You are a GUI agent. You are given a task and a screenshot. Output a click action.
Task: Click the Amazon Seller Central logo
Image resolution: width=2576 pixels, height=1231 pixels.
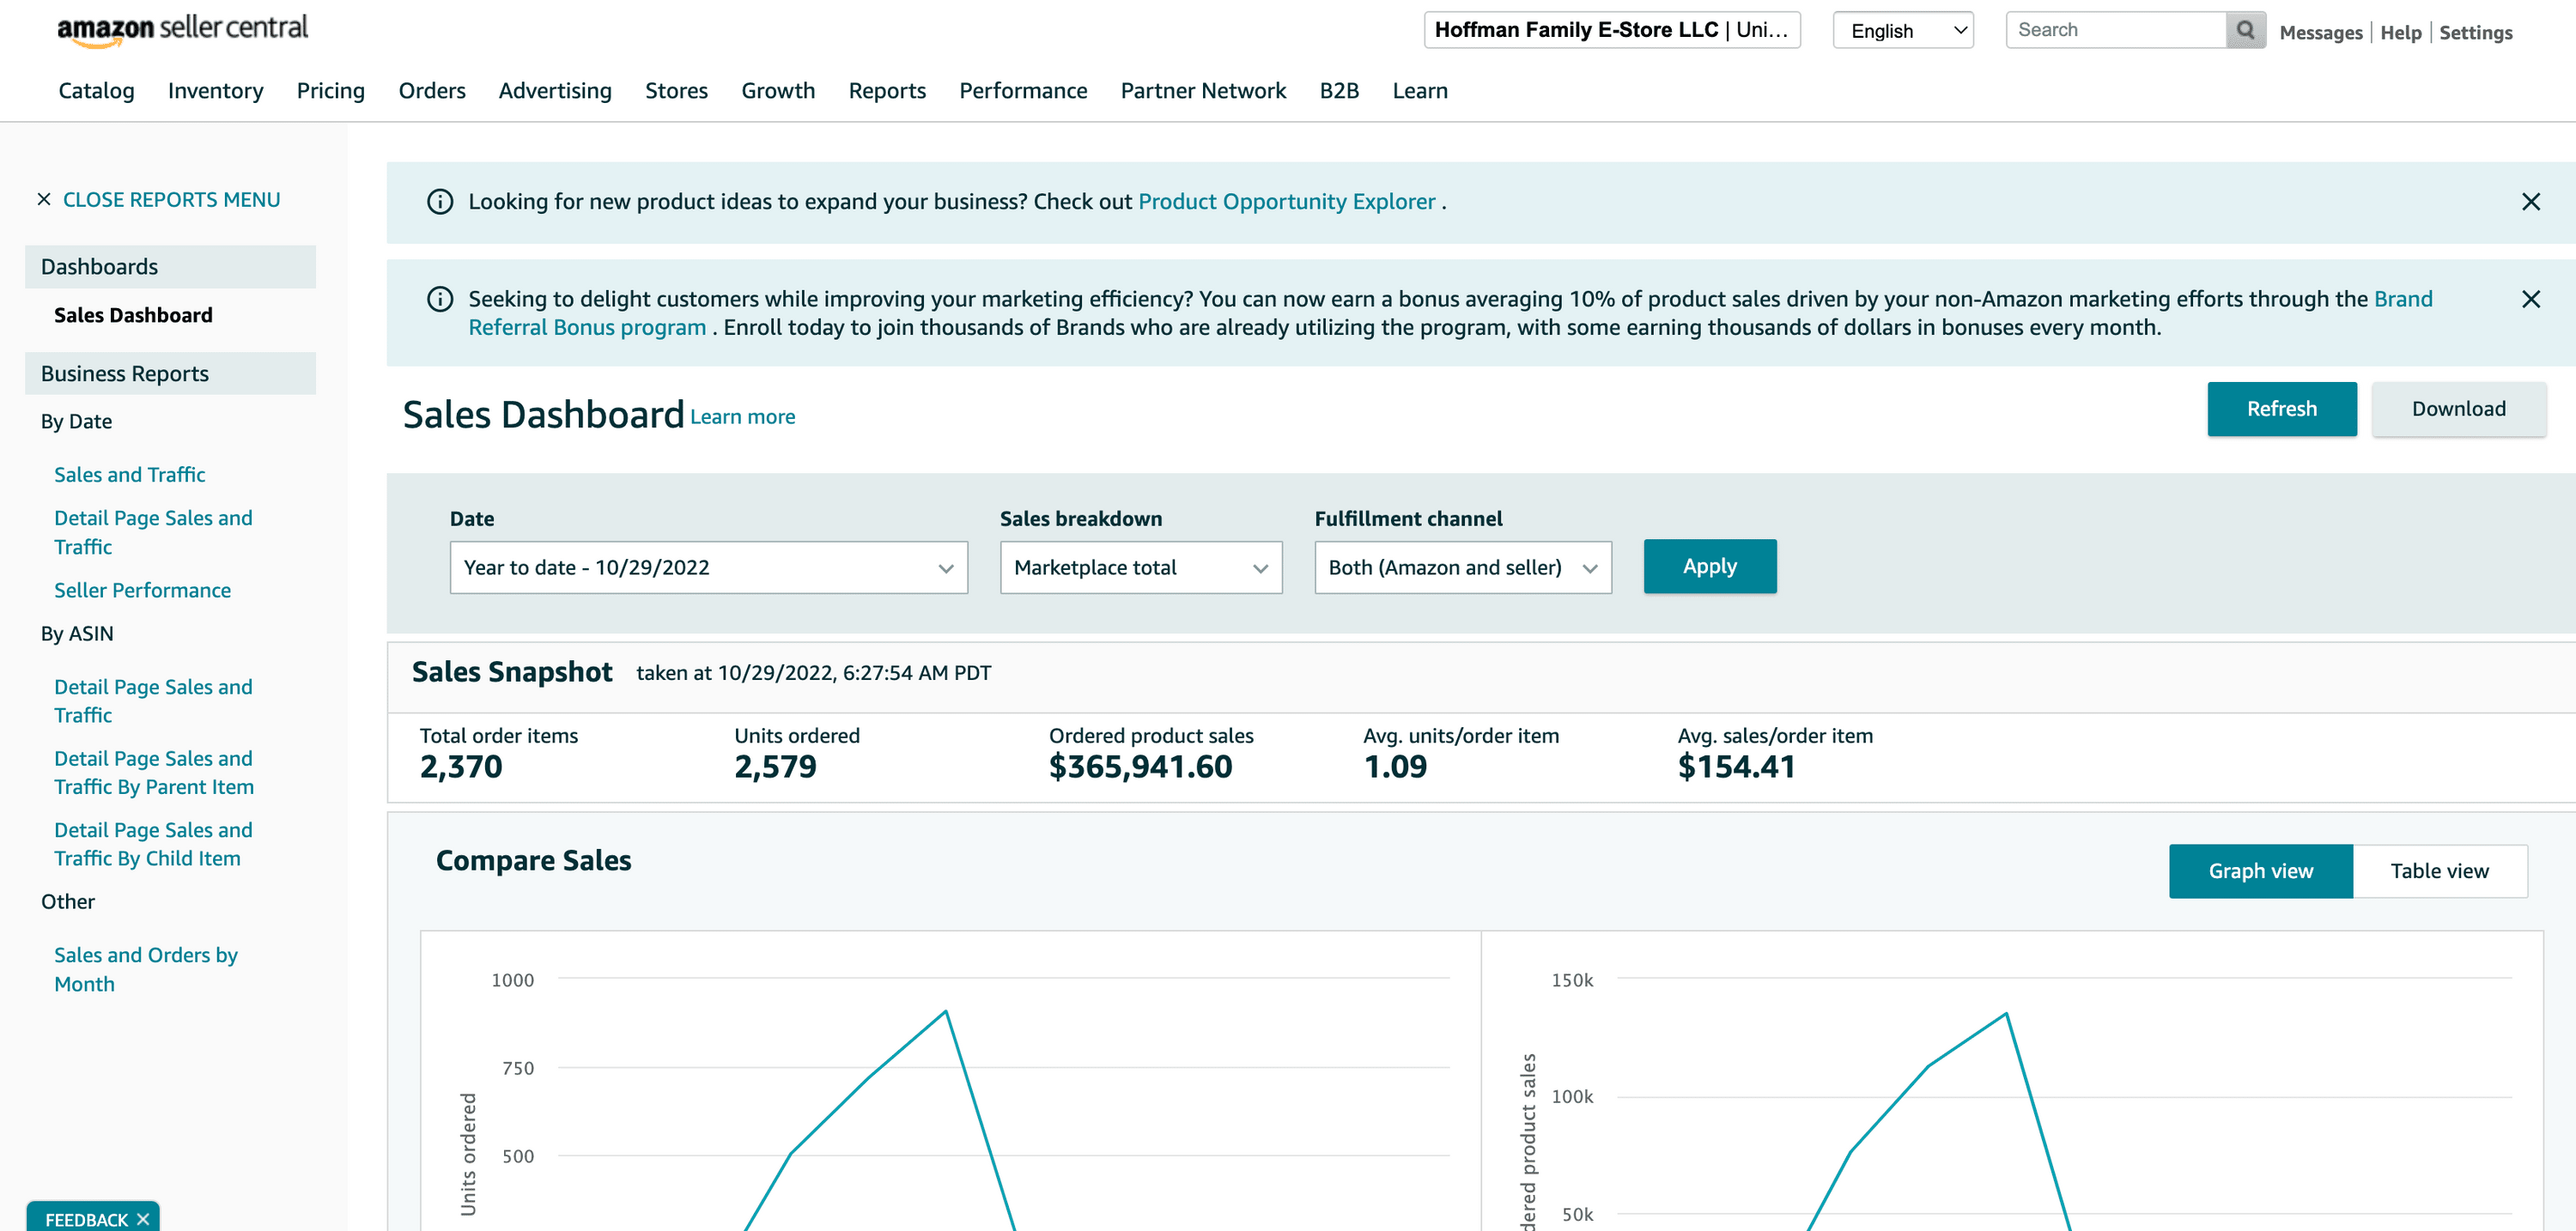point(183,29)
